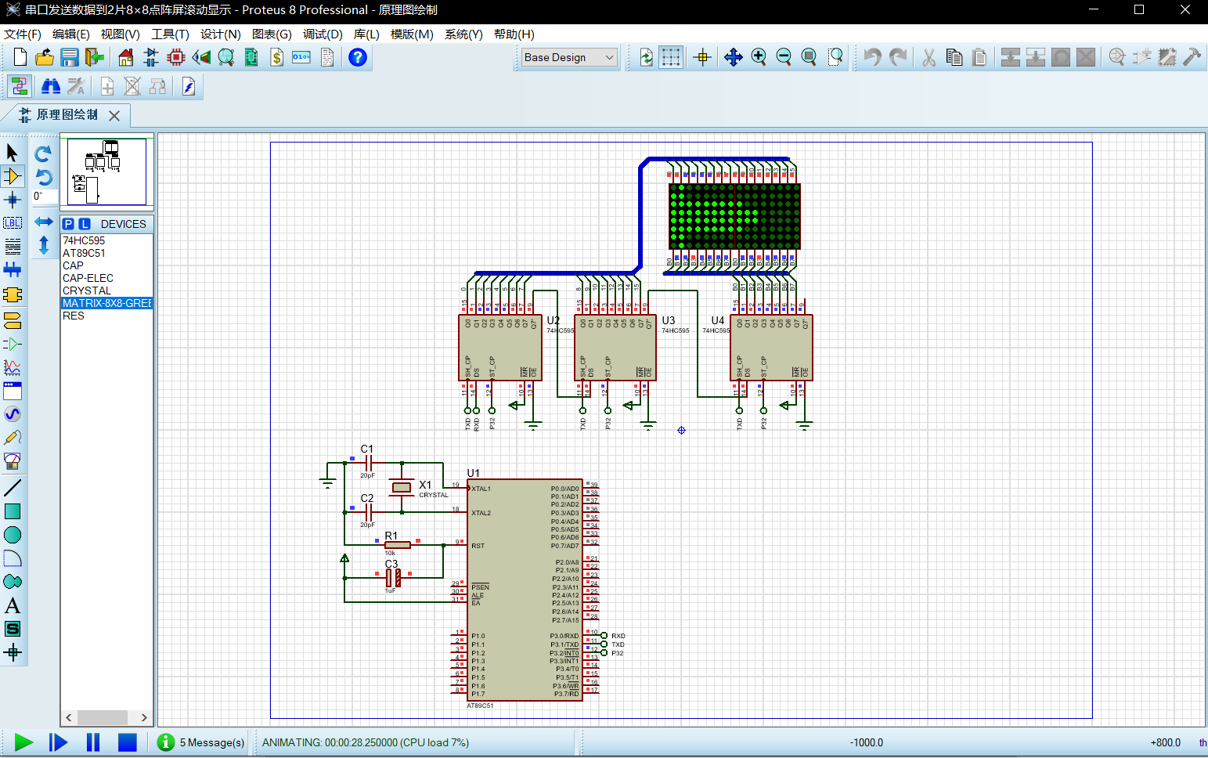Select the 2D Box graphics tool
The height and width of the screenshot is (758, 1208).
pyautogui.click(x=13, y=511)
